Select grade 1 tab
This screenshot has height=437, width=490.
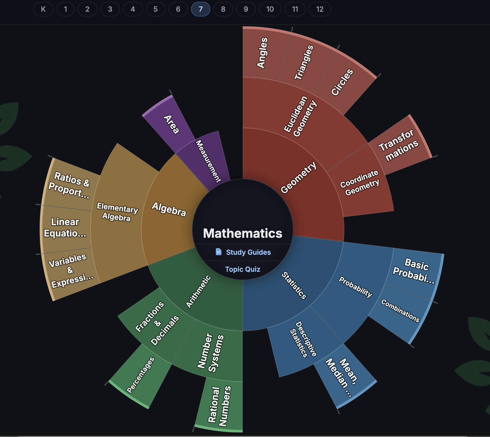coord(65,9)
